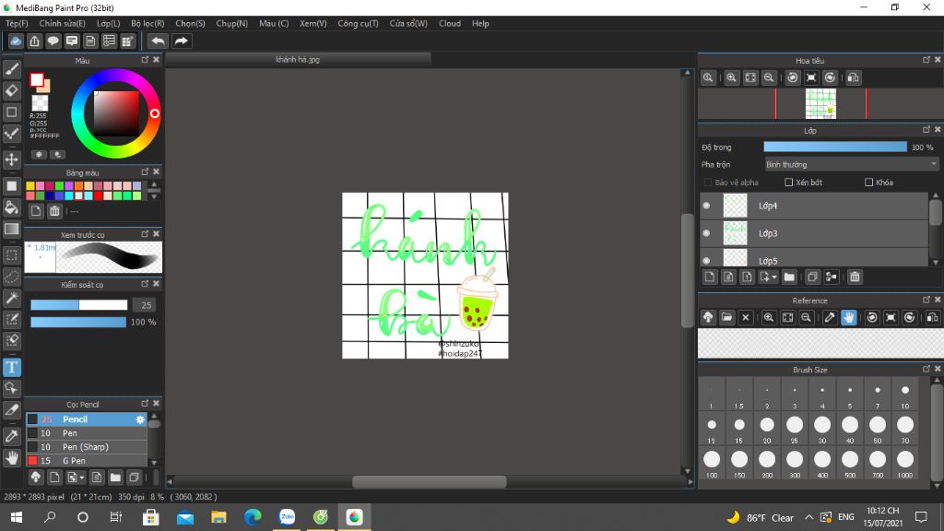The image size is (944, 531).
Task: Delete the selected layer with trash icon
Action: (x=855, y=277)
